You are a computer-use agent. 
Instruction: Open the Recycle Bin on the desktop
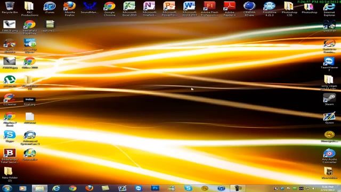10,7
